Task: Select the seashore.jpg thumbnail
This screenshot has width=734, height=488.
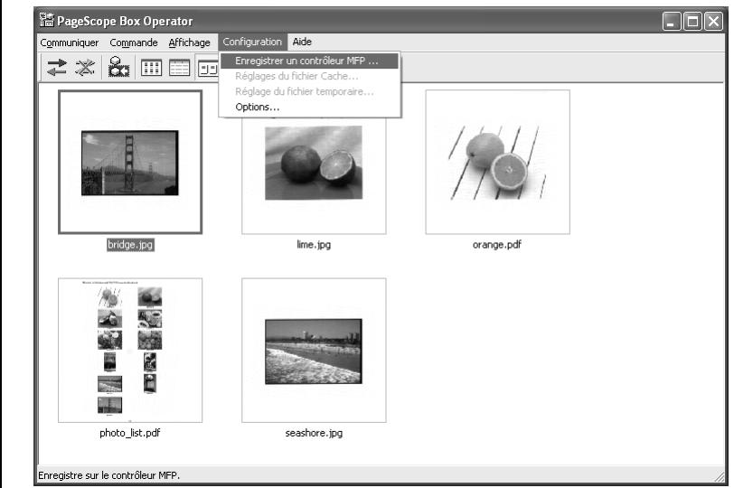Action: (314, 350)
